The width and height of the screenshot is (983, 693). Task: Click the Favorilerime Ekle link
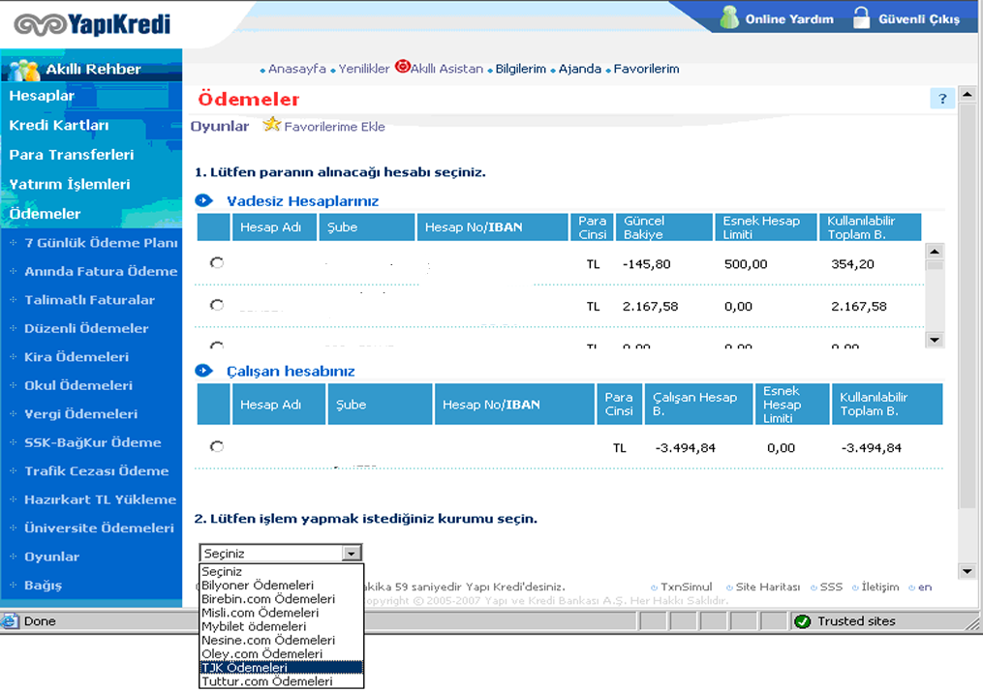[x=335, y=127]
